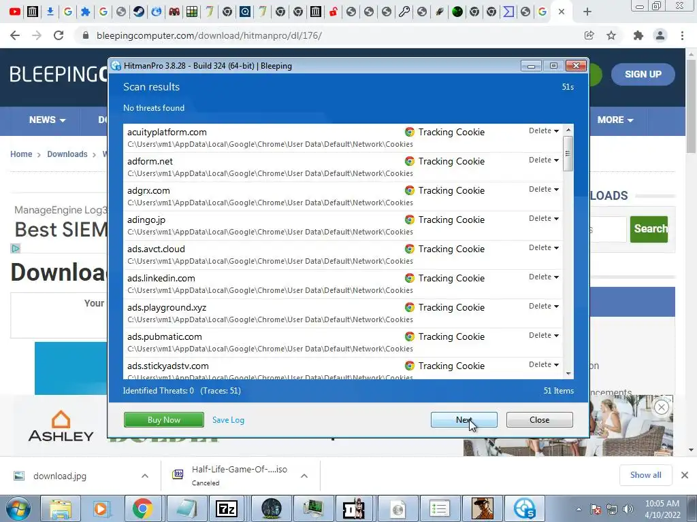Click green Search button on website
Viewport: 697px width, 522px height.
[x=649, y=229]
